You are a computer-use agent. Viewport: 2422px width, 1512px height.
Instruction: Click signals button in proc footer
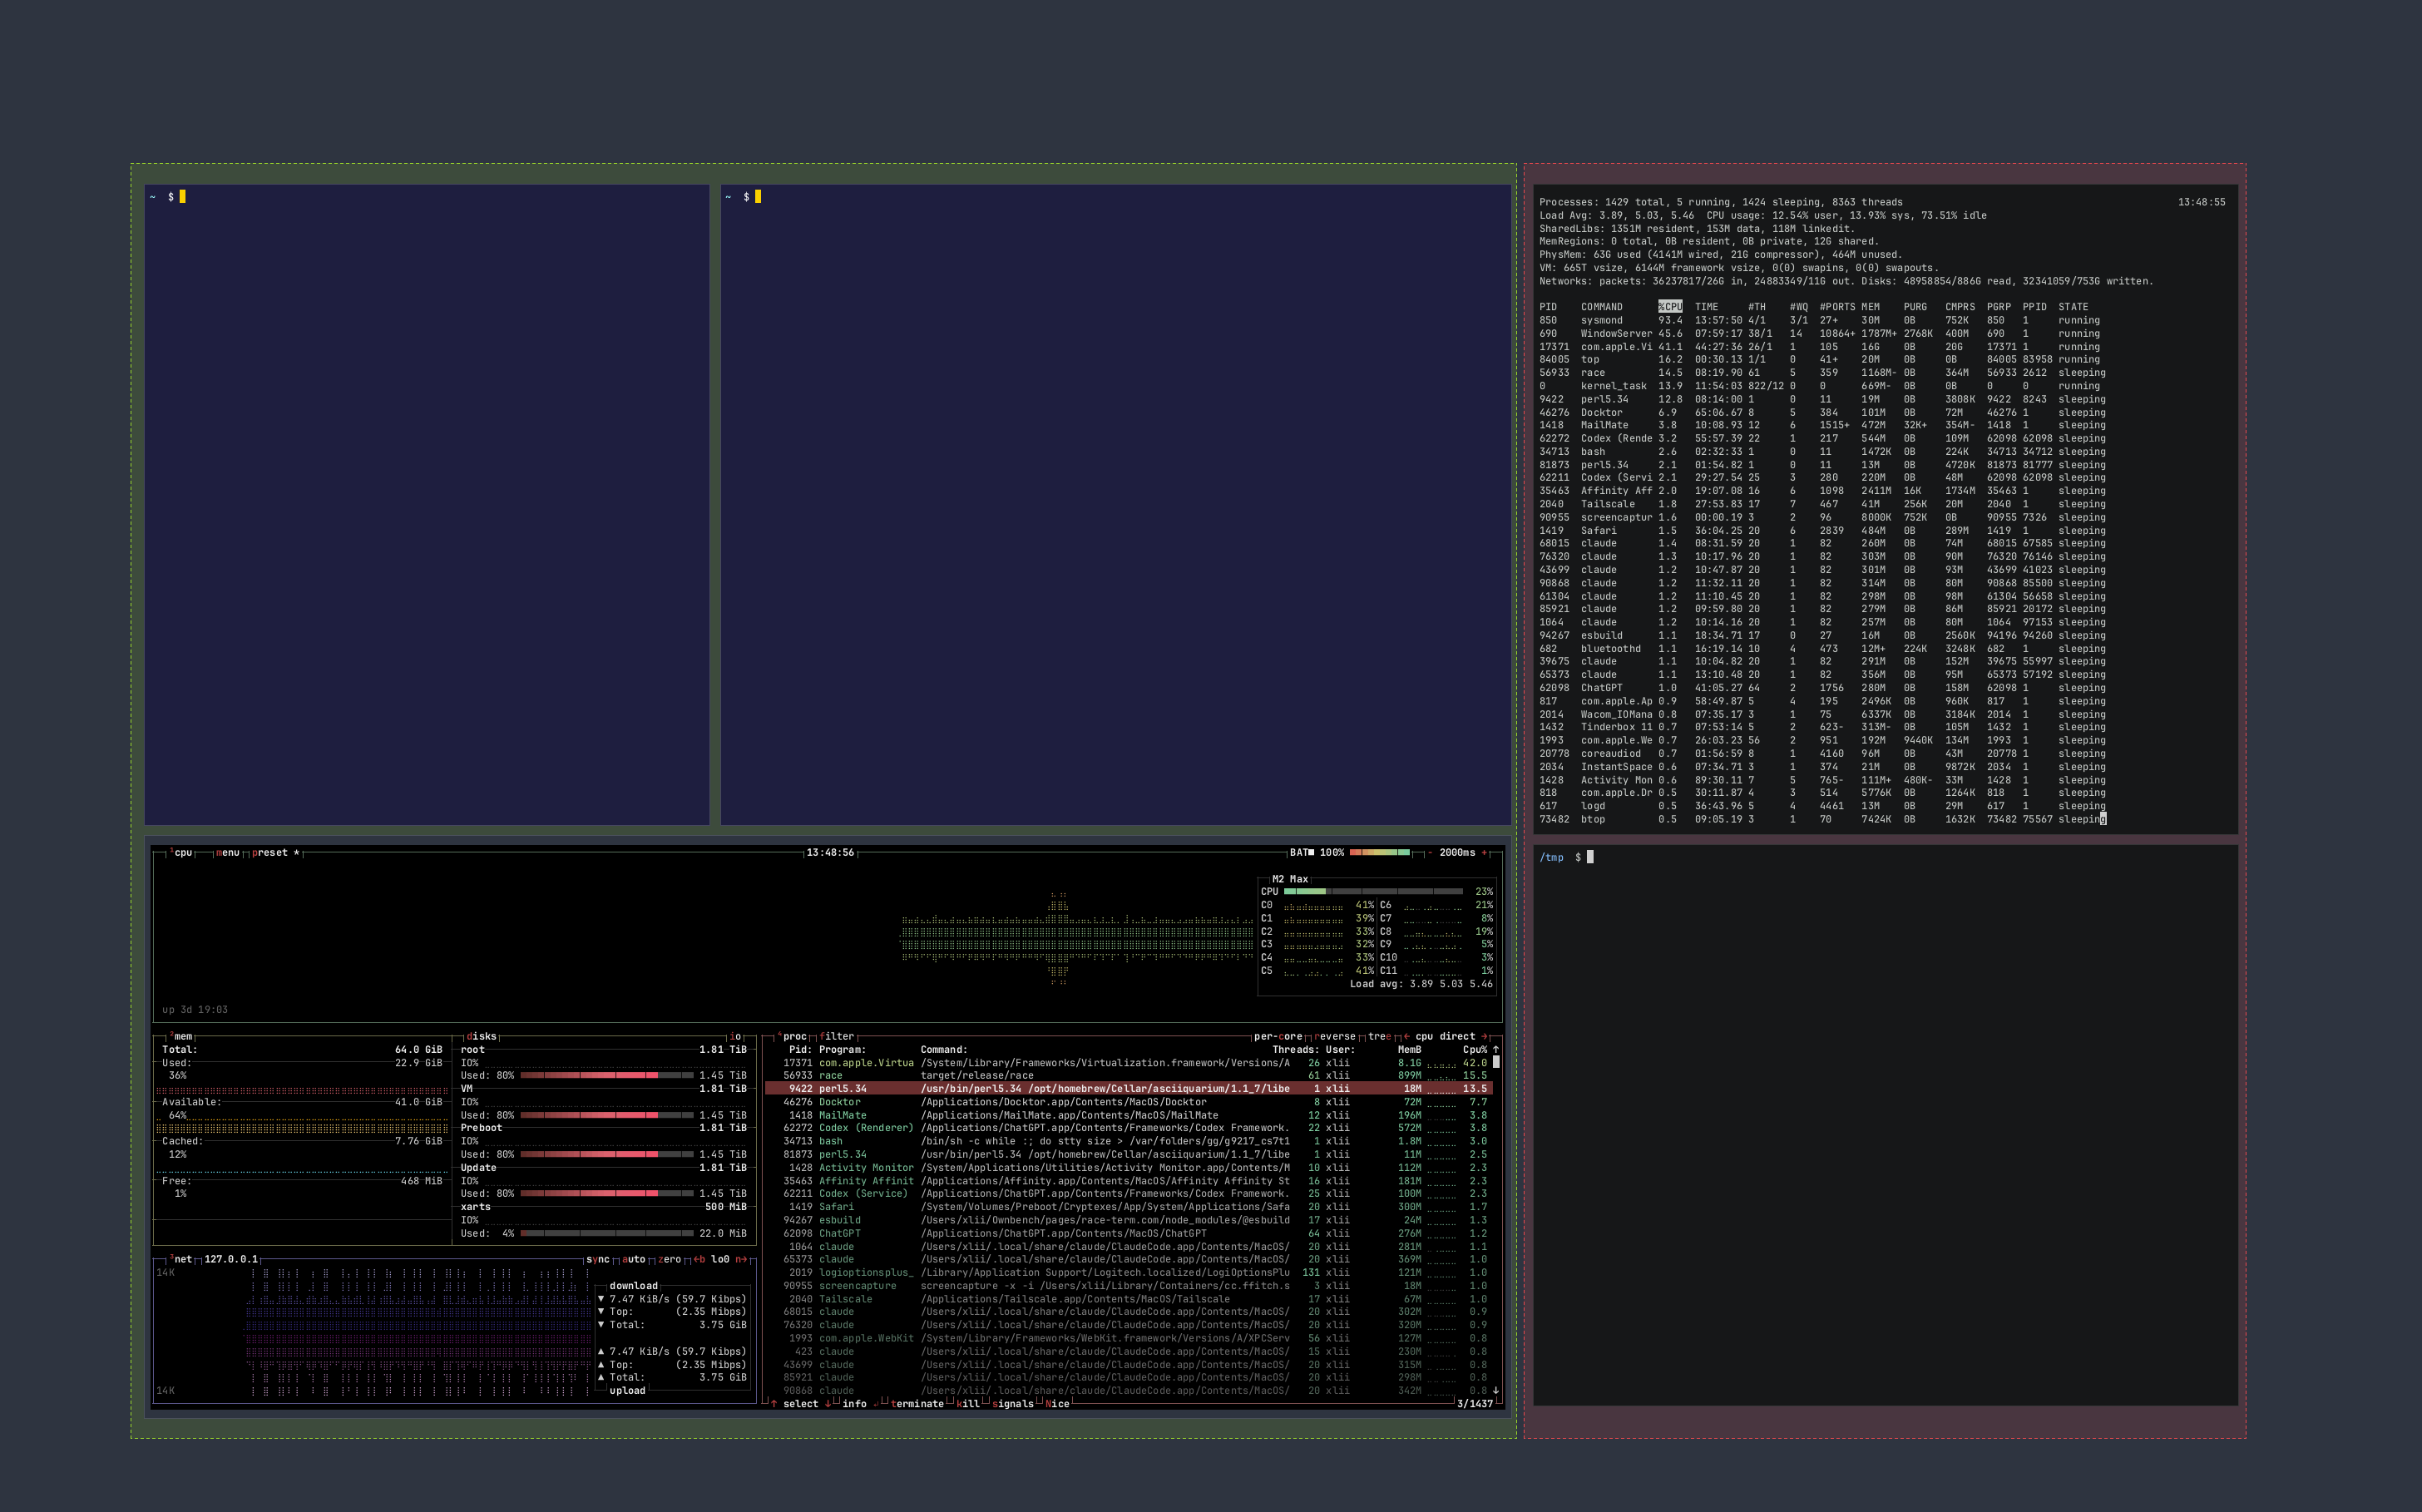pyautogui.click(x=1013, y=1404)
